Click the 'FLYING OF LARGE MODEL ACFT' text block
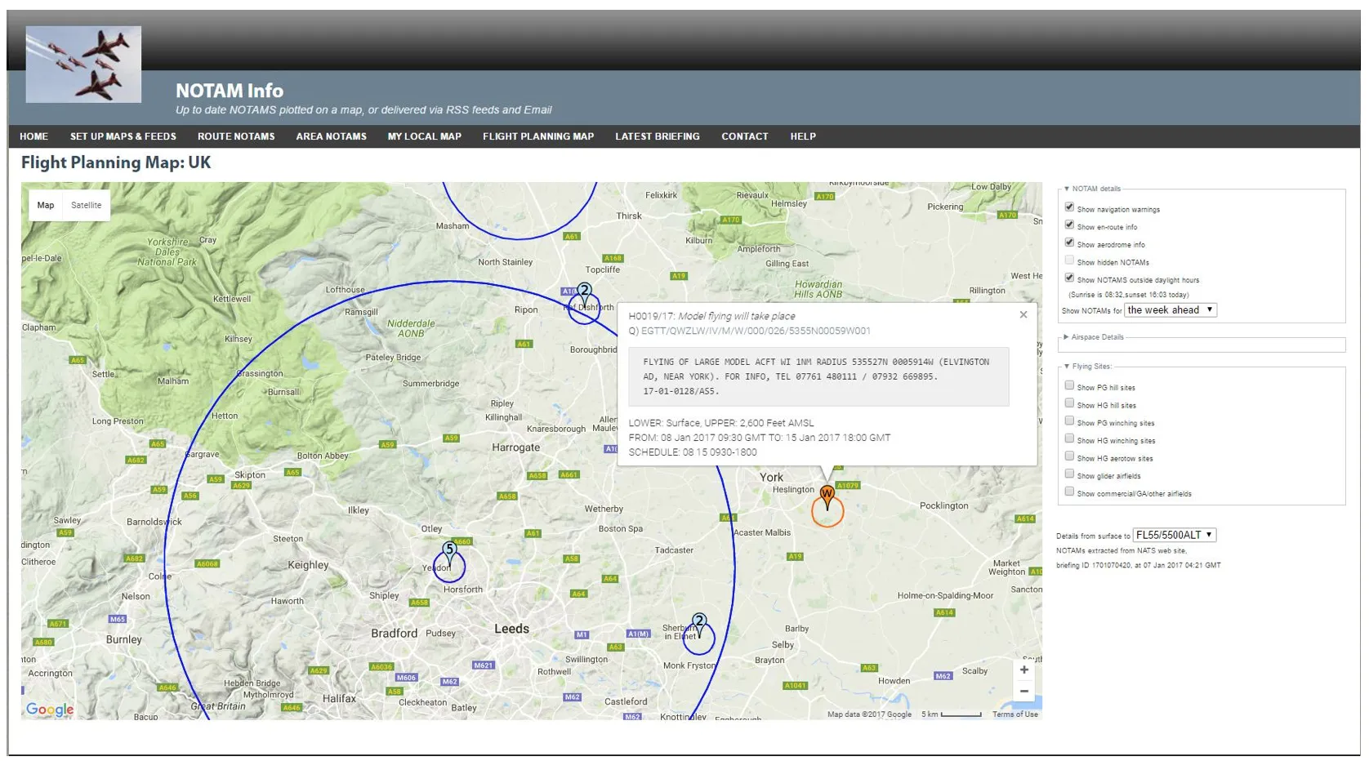Screen dimensions: 1369x761 click(818, 376)
